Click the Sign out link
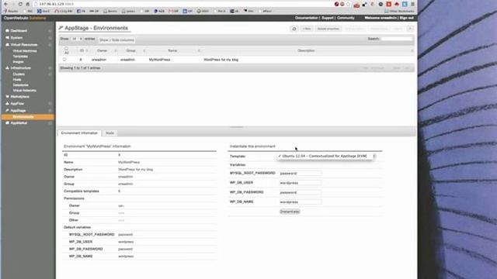 pos(407,18)
